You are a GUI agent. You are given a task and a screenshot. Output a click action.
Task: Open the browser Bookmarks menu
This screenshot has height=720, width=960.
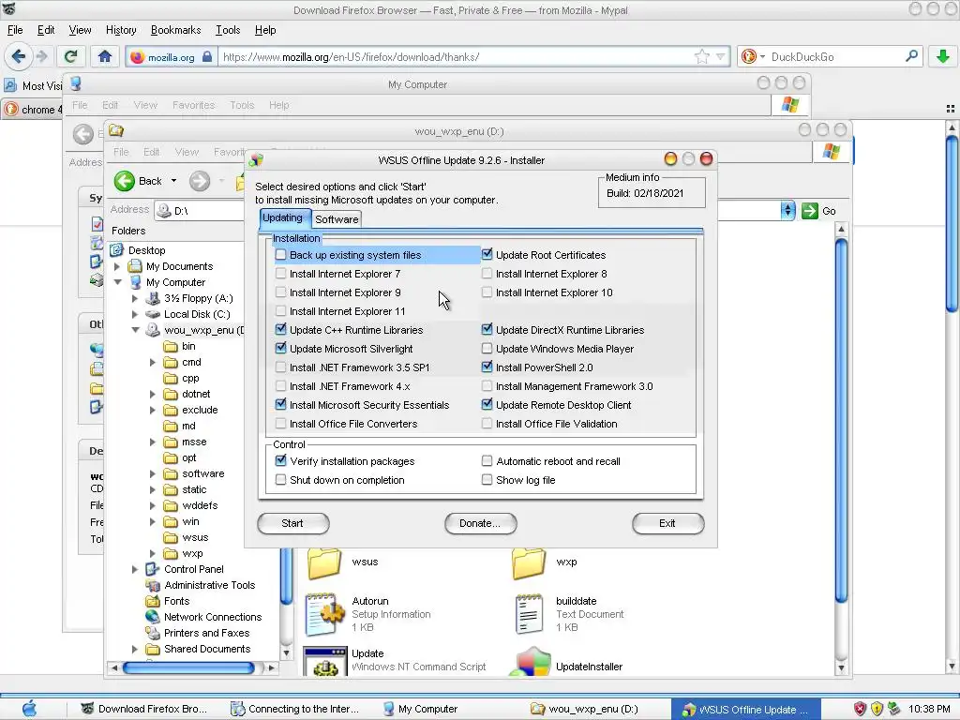(x=175, y=30)
